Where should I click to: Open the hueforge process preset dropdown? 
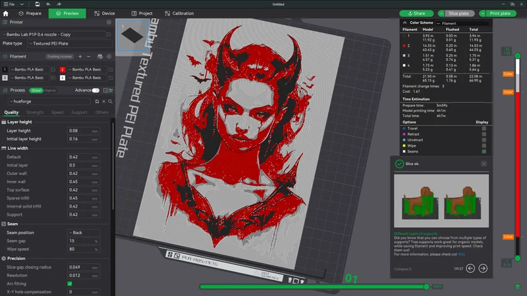49,101
